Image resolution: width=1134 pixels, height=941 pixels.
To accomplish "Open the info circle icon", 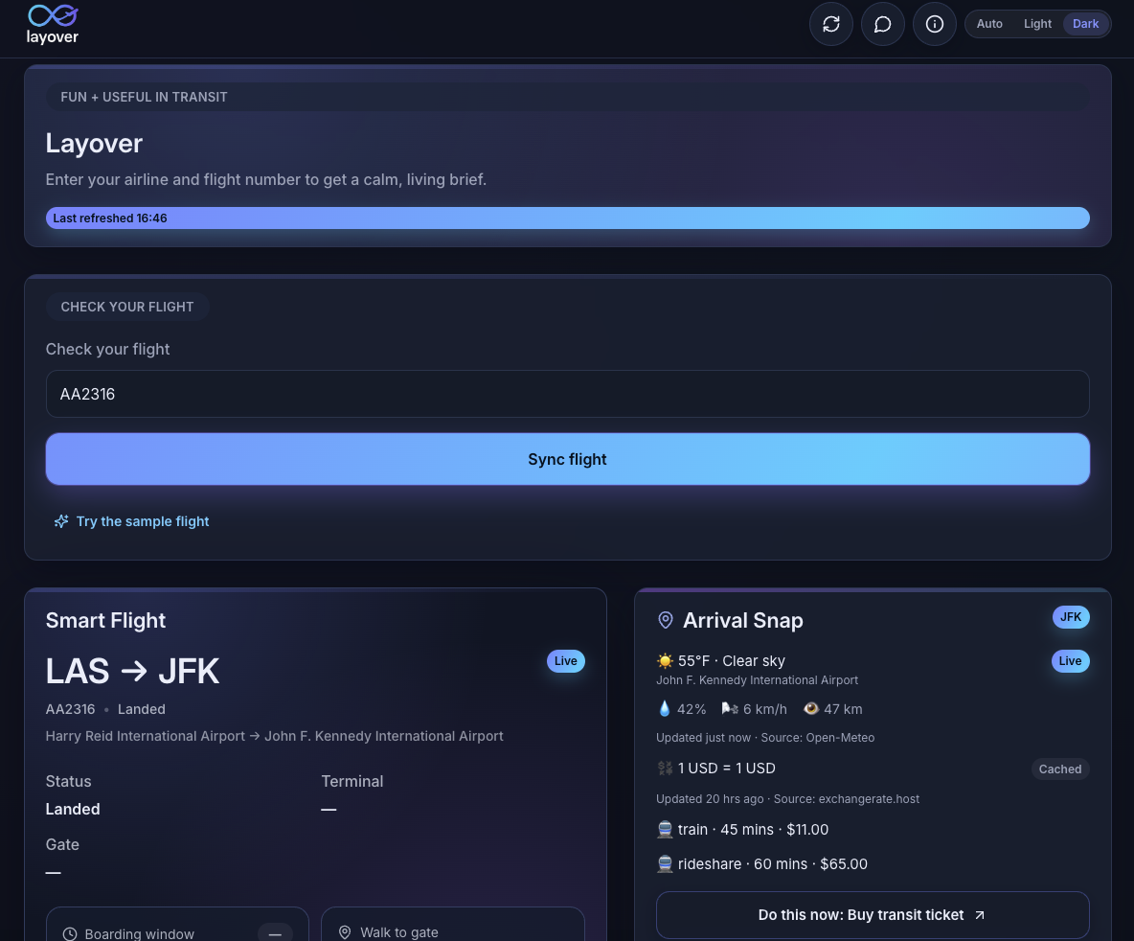I will tap(935, 24).
